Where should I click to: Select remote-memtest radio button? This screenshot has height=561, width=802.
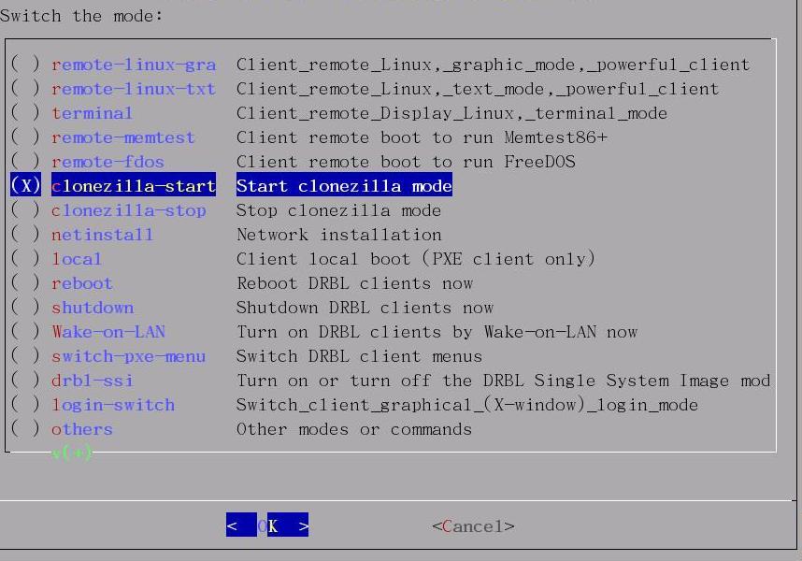(25, 137)
